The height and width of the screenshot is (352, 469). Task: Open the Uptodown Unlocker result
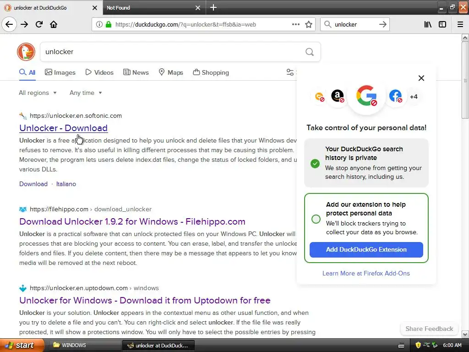click(145, 300)
